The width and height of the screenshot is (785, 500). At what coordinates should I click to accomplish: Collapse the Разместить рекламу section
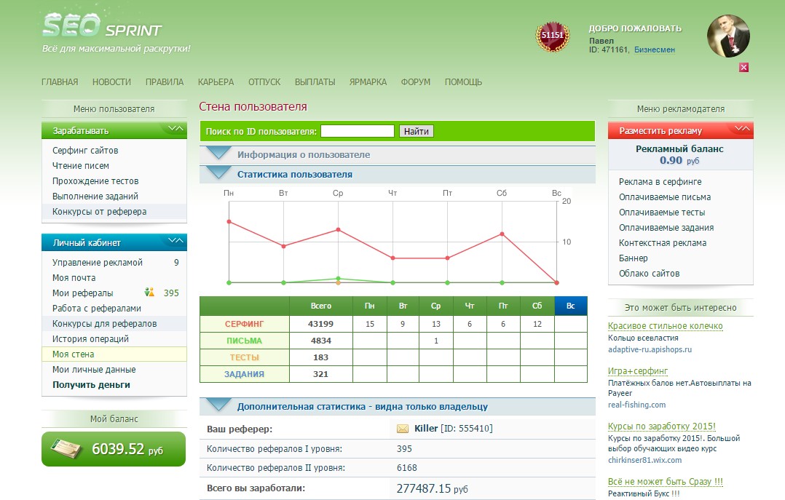742,130
